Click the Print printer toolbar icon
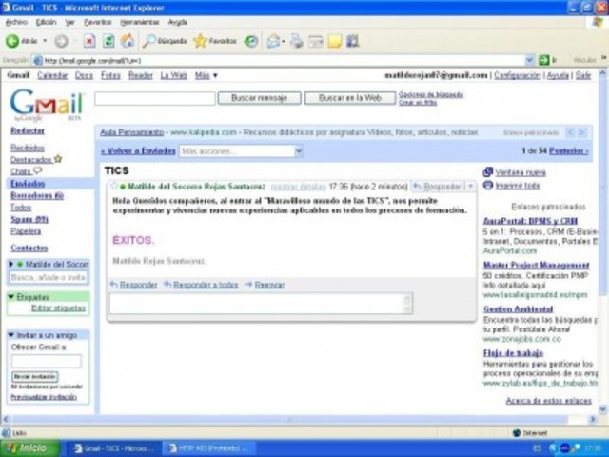 (297, 41)
